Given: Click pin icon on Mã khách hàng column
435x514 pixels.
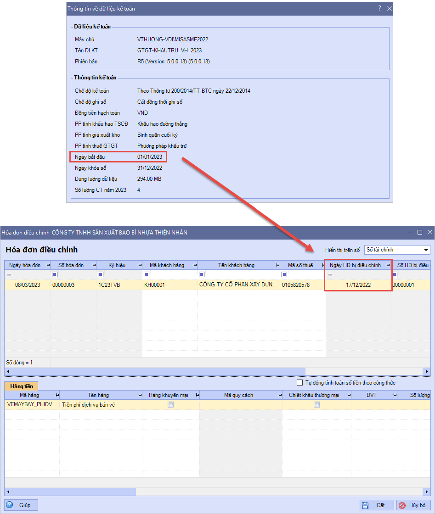Looking at the screenshot, I should coord(194,265).
